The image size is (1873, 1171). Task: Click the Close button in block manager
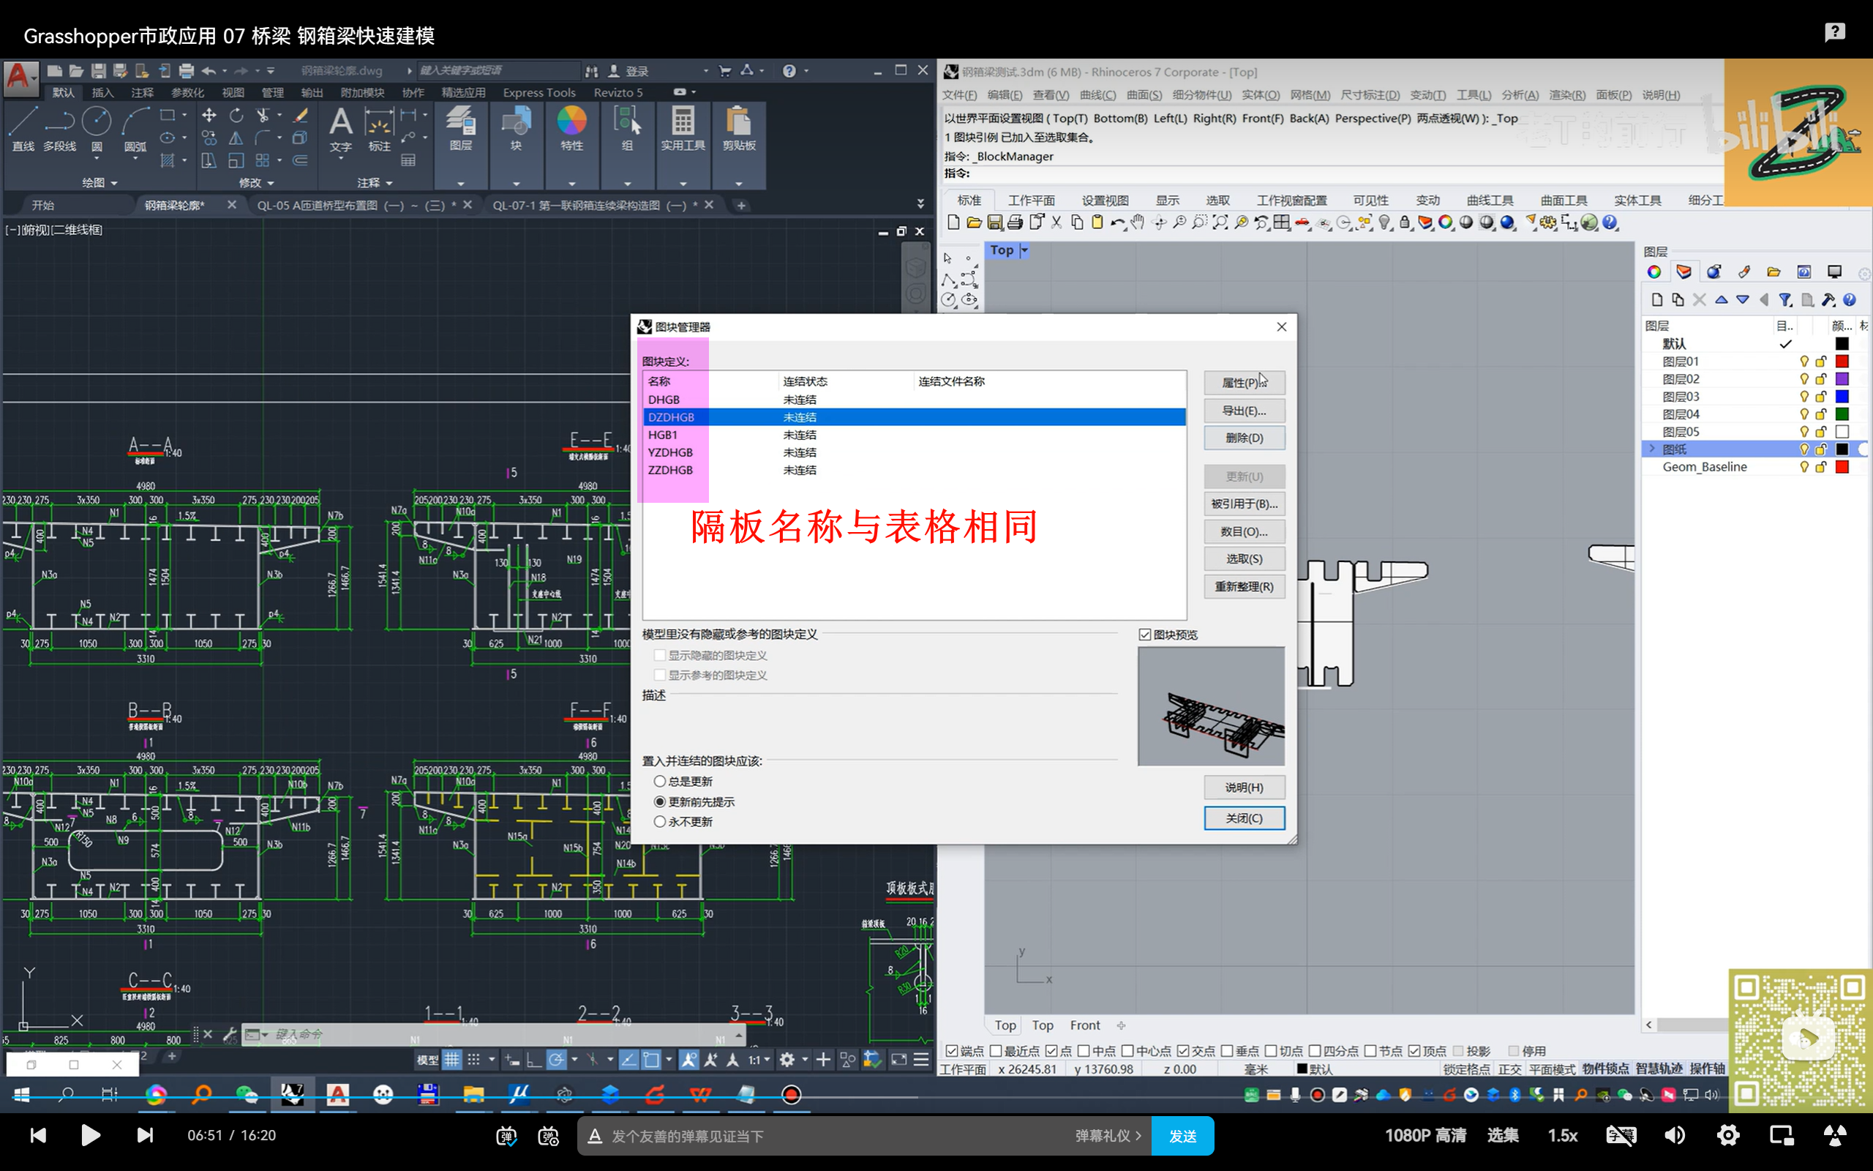[x=1244, y=818]
